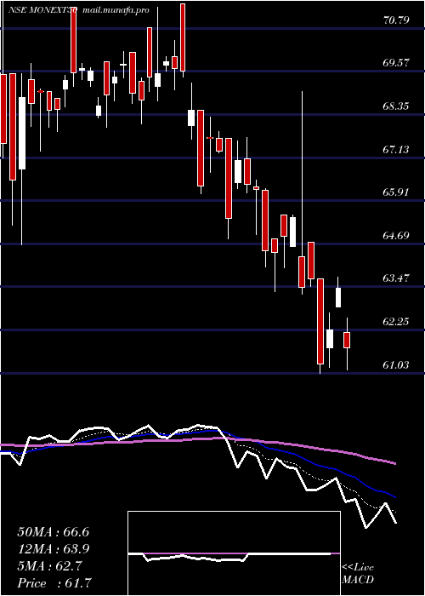Click the mail.munafa.pro text at top

coord(116,10)
